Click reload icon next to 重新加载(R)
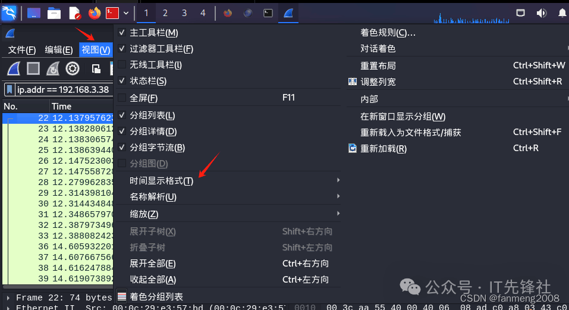The width and height of the screenshot is (569, 310). 353,148
